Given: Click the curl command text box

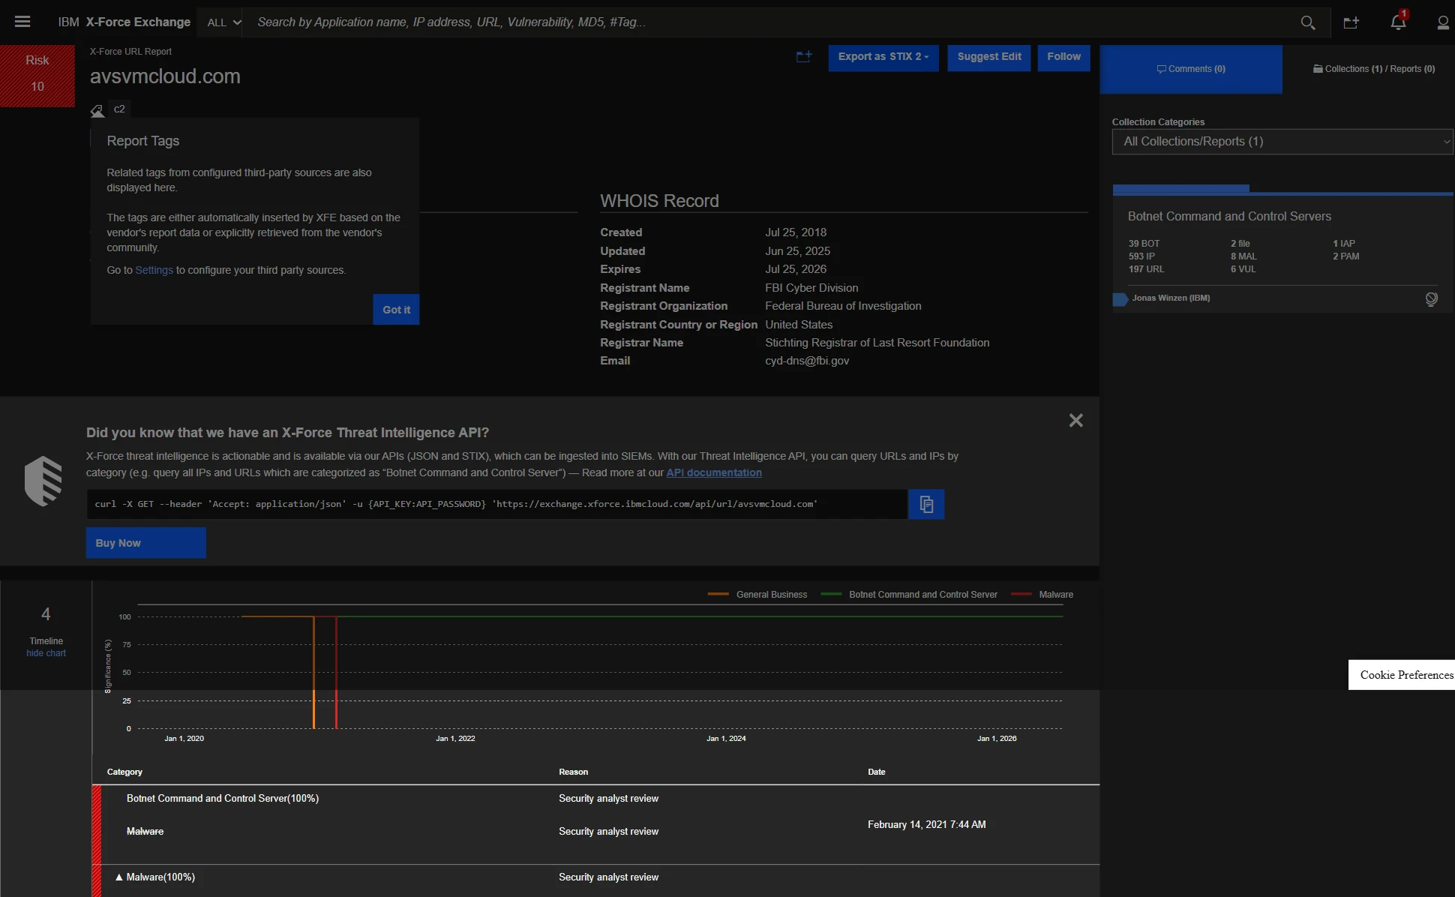Looking at the screenshot, I should 496,504.
